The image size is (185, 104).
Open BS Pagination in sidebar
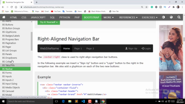(9, 43)
